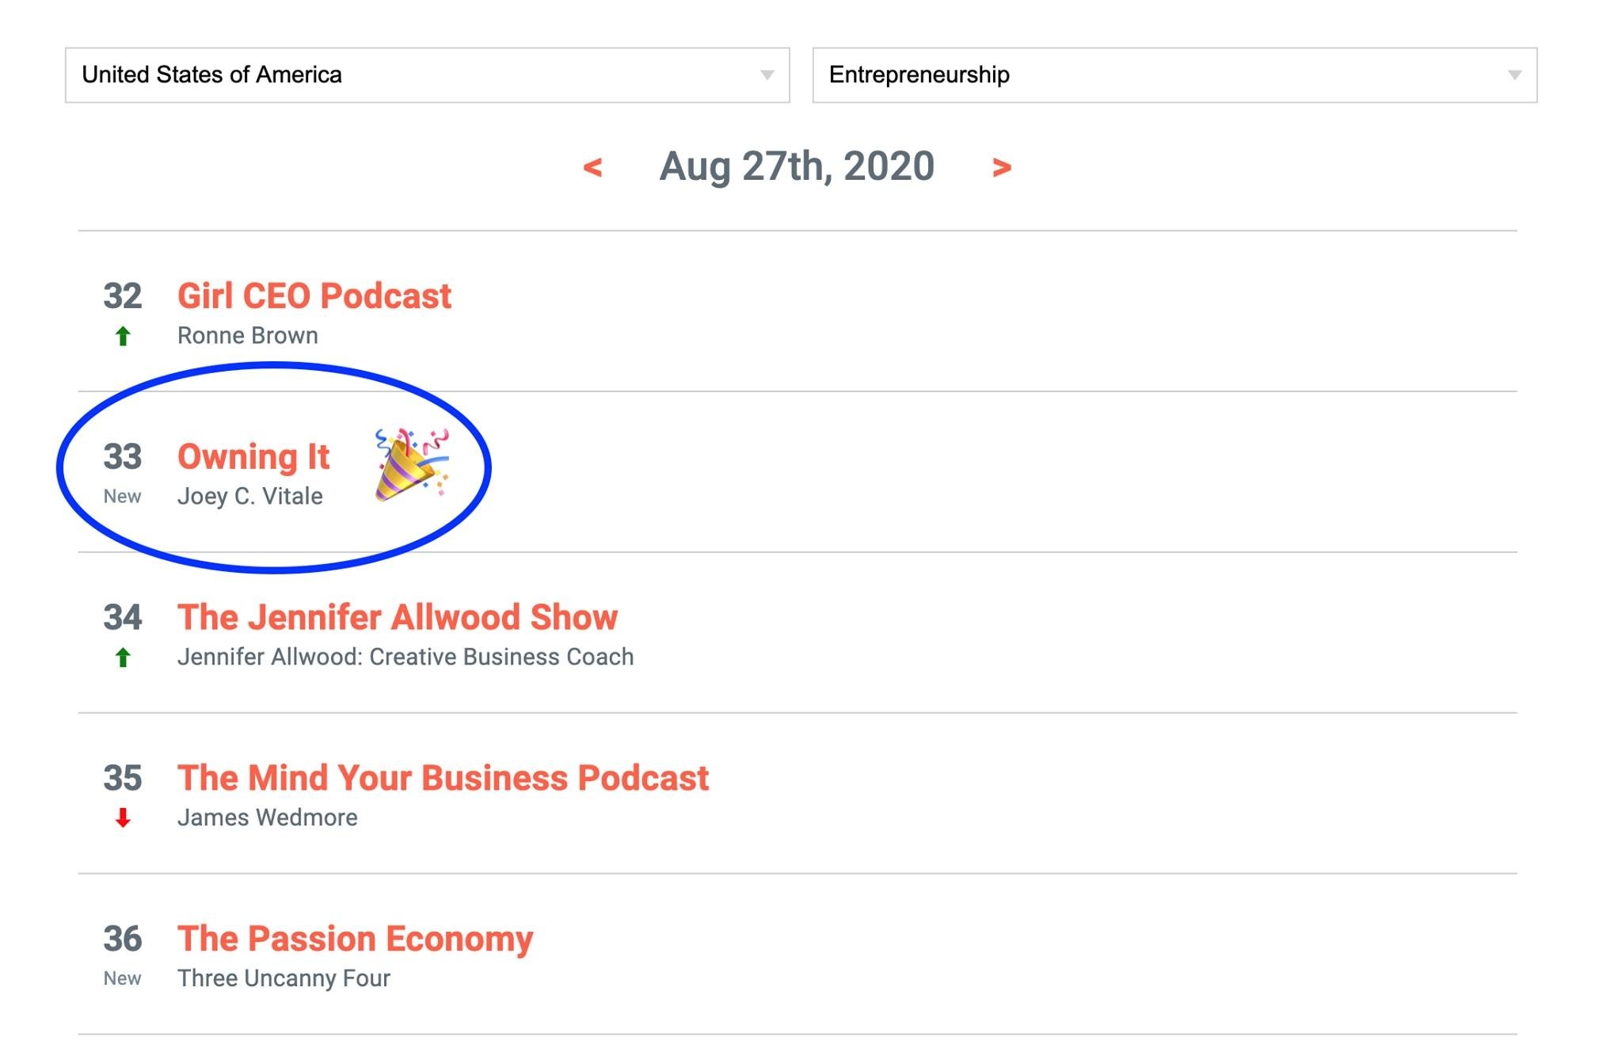This screenshot has width=1622, height=1060.
Task: Click green up arrow under rank 34
Action: (123, 658)
